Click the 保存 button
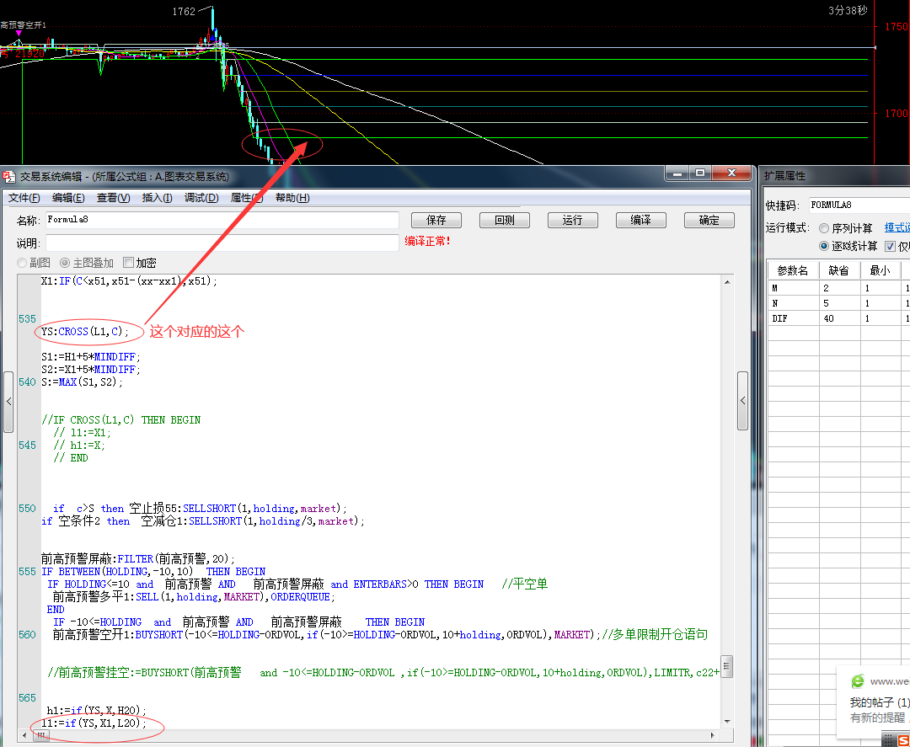Viewport: 910px width, 747px height. [436, 221]
